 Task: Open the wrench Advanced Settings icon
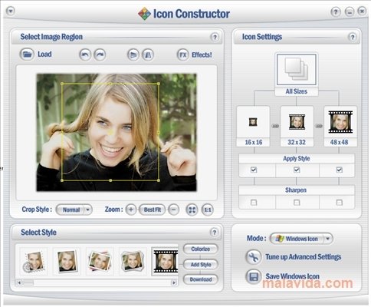(x=253, y=257)
